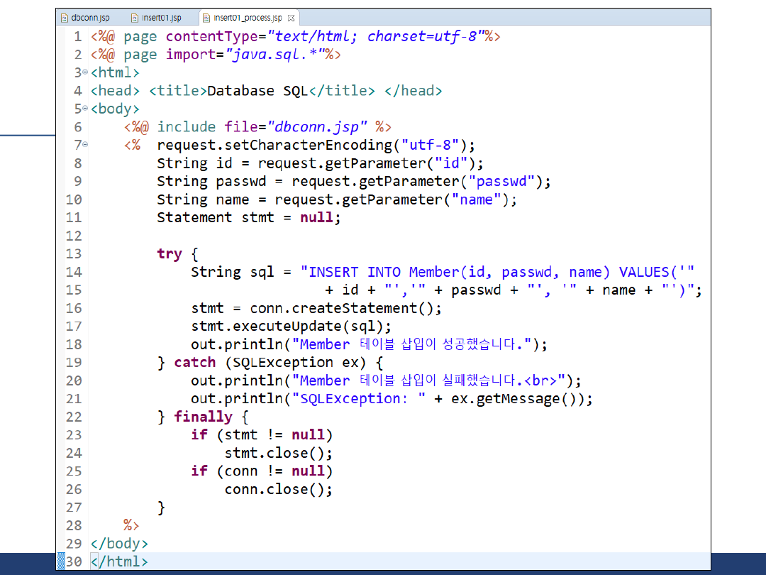Place cursor on the finally keyword

pyautogui.click(x=203, y=417)
